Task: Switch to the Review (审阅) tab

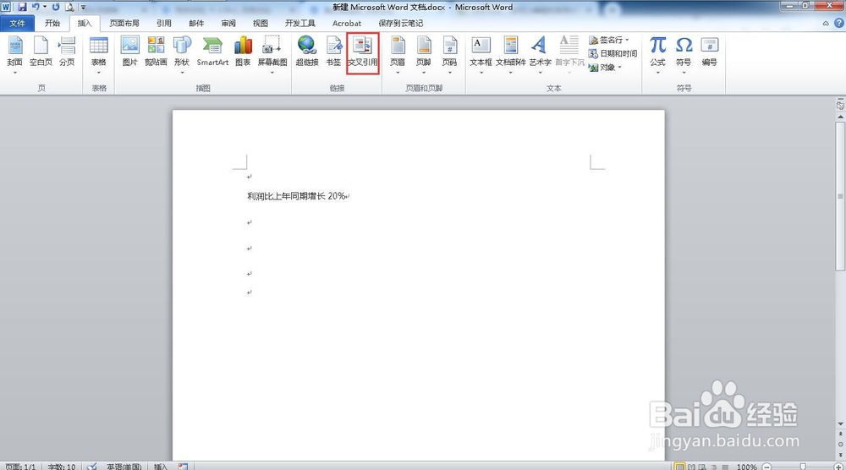Action: click(228, 23)
